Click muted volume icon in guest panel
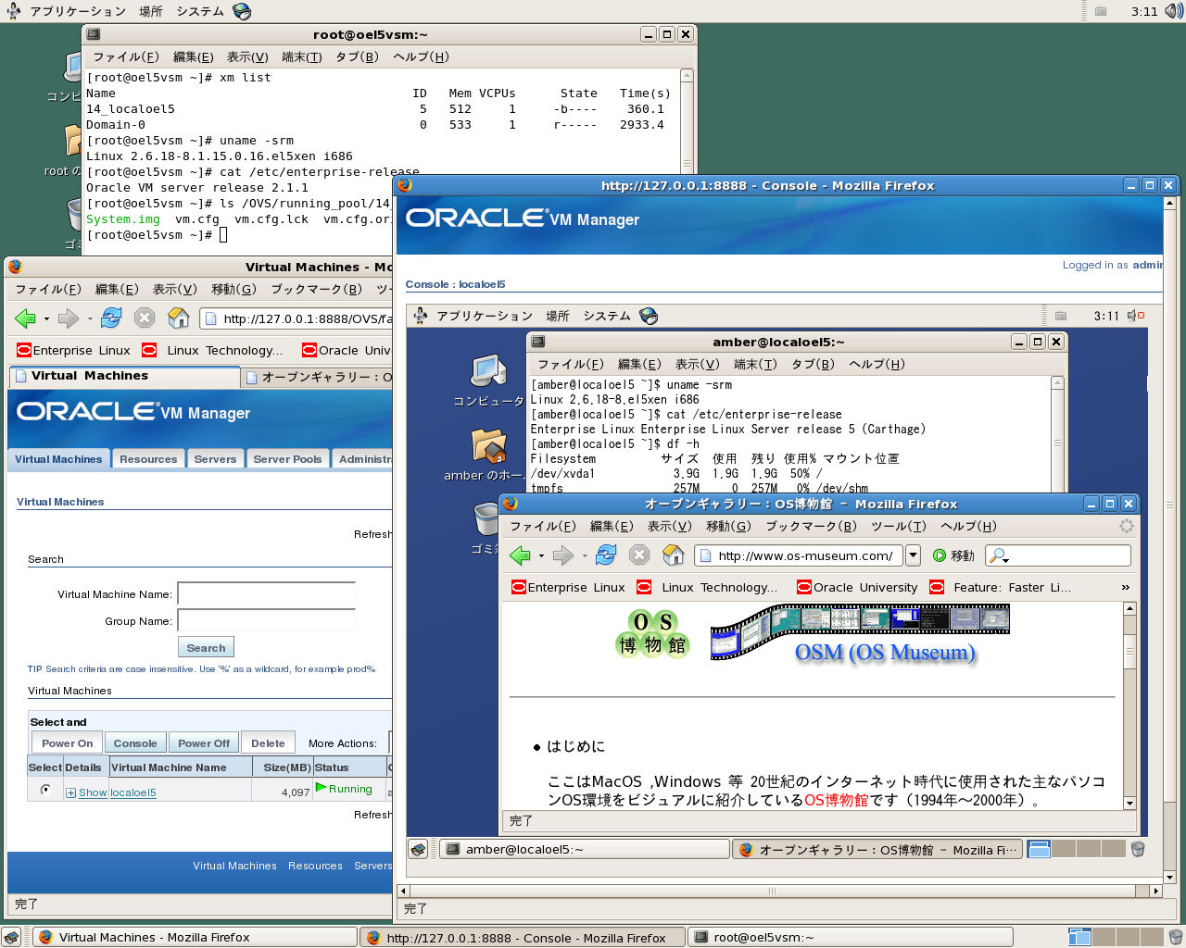This screenshot has height=948, width=1186. pos(1136,316)
